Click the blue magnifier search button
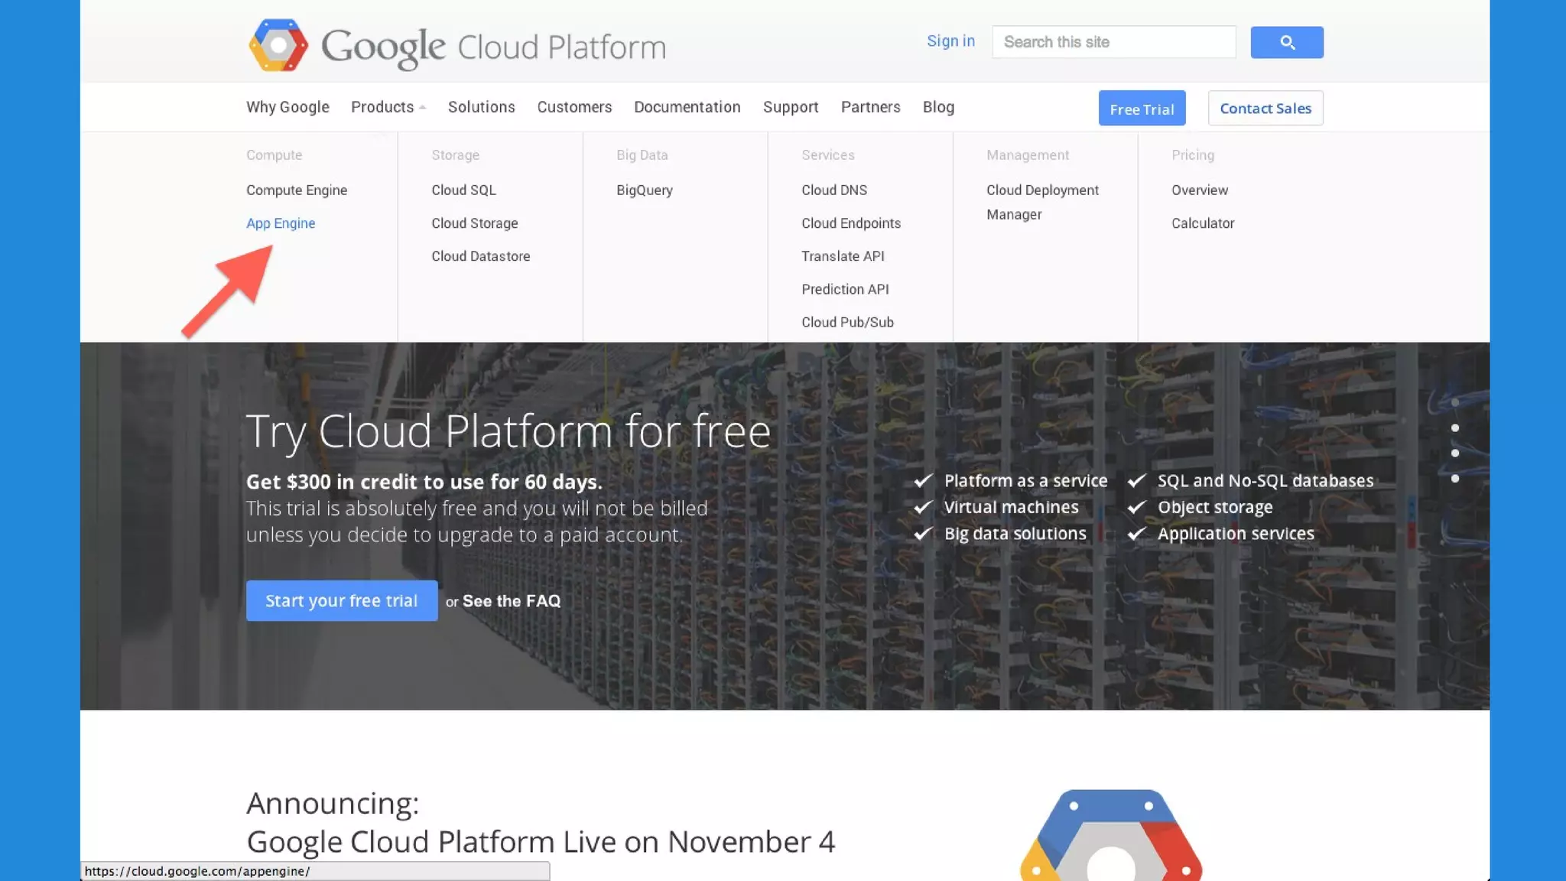 pos(1286,42)
